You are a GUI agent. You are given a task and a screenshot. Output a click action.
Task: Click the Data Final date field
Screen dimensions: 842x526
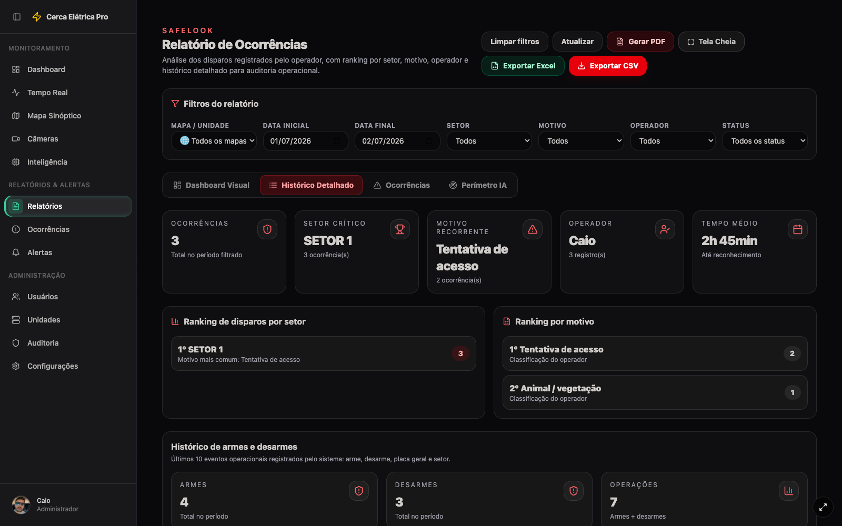[x=397, y=141]
